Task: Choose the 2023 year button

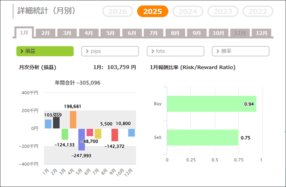Action: (x=222, y=12)
